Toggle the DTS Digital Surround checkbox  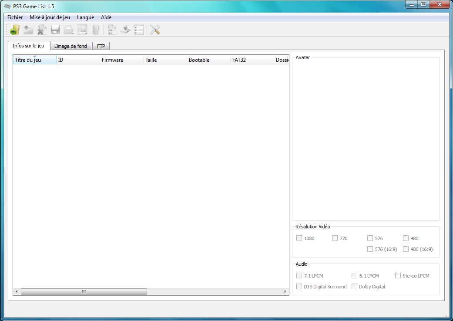pyautogui.click(x=299, y=286)
